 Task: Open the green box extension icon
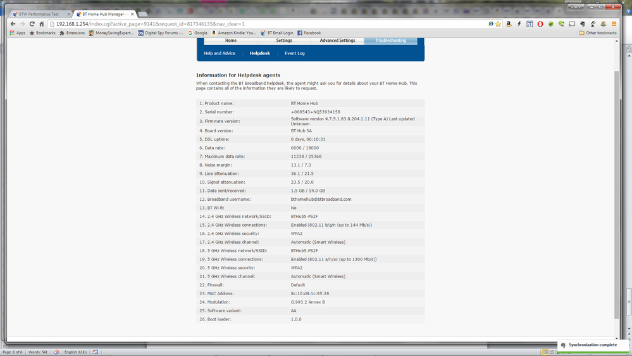click(x=550, y=24)
